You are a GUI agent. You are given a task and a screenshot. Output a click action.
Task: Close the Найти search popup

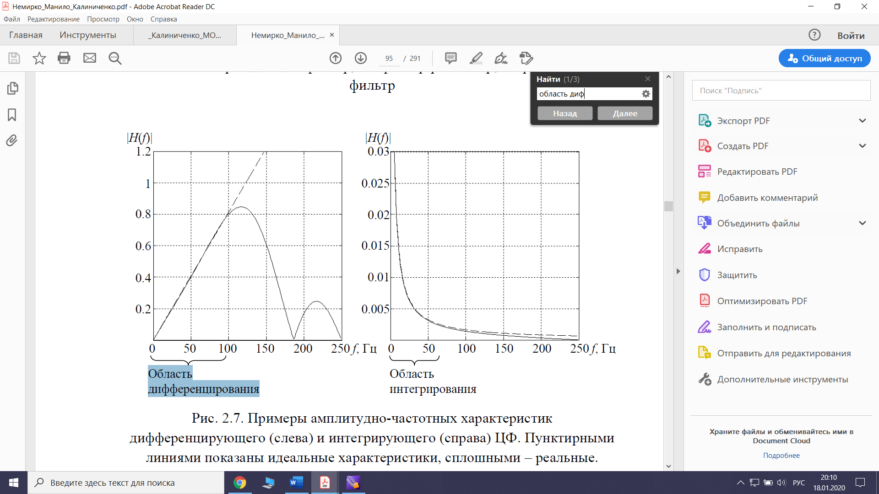[648, 79]
